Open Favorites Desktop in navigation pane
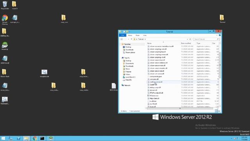250x141 pixels. pos(127,47)
